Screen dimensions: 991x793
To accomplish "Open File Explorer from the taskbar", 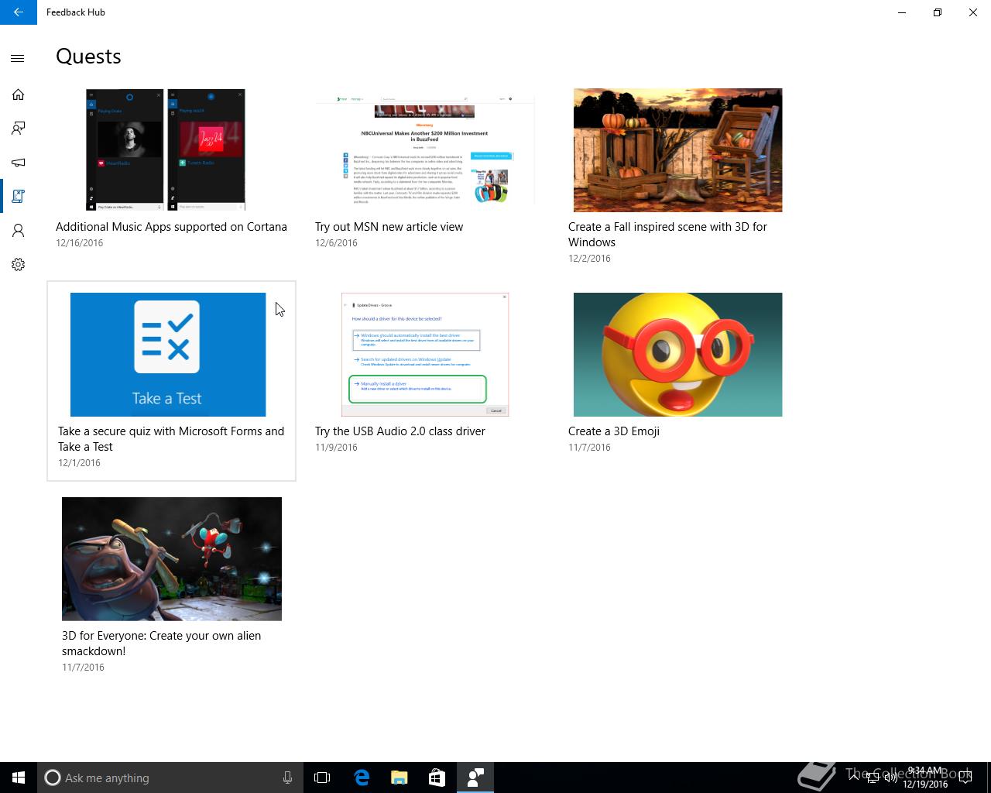I will coord(399,778).
